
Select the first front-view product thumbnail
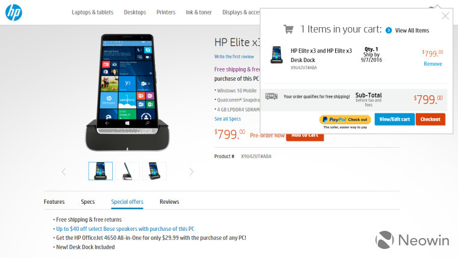pos(101,171)
